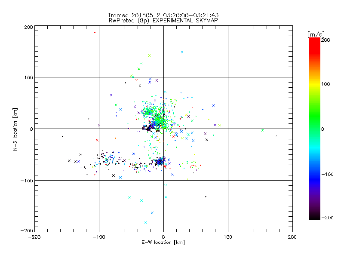Select the '0' tick on N-S axis
This screenshot has height=258, width=344.
tap(31, 129)
